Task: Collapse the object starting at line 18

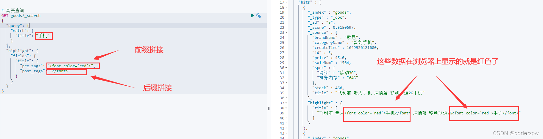Action: [286, 7]
